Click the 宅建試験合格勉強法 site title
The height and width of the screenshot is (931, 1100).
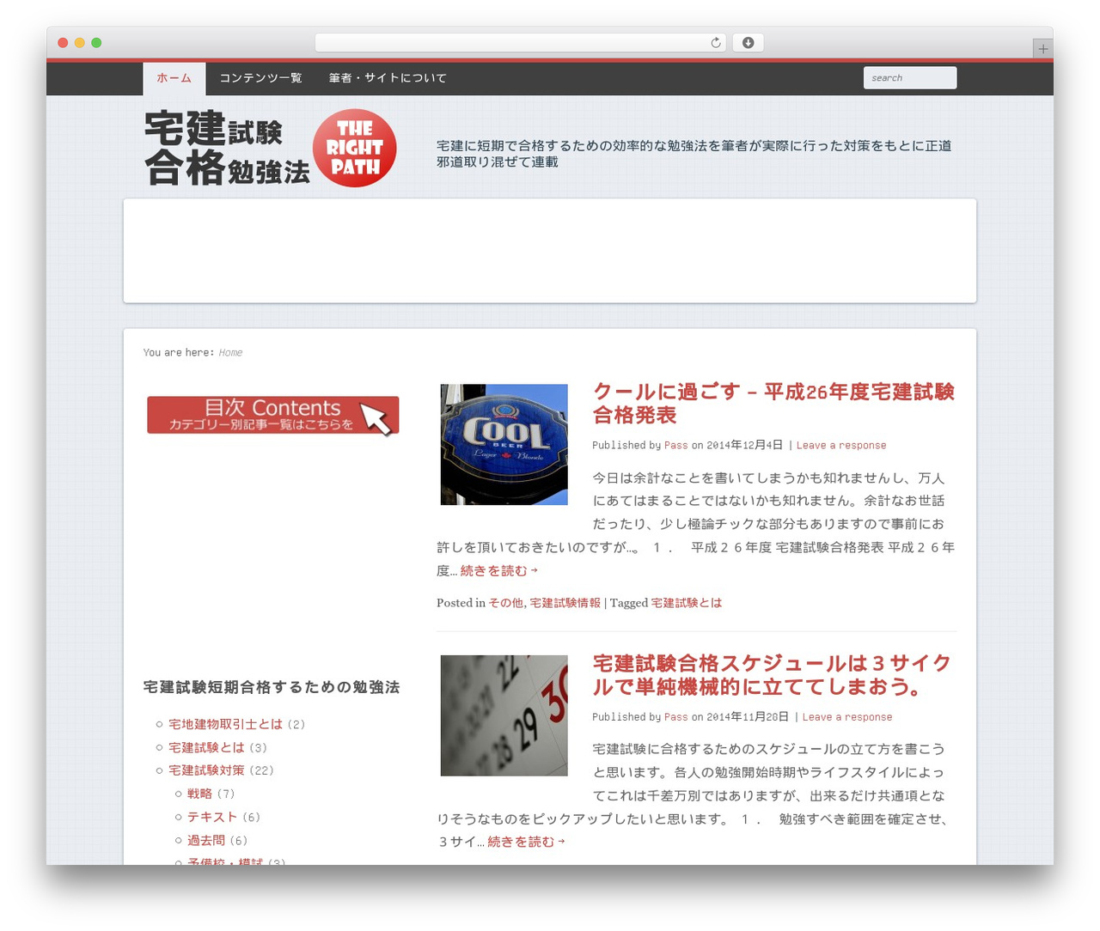[227, 148]
